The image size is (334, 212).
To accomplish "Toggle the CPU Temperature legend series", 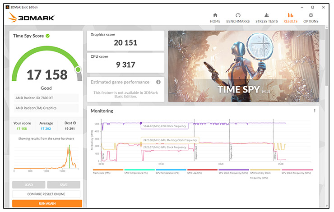I will point(139,173).
